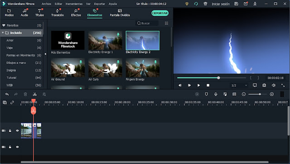Select the Tutorial category

[x=21, y=77]
